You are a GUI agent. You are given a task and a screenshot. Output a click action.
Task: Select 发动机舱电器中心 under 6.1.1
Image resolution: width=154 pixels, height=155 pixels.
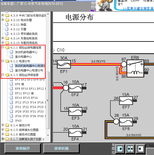tap(26, 52)
